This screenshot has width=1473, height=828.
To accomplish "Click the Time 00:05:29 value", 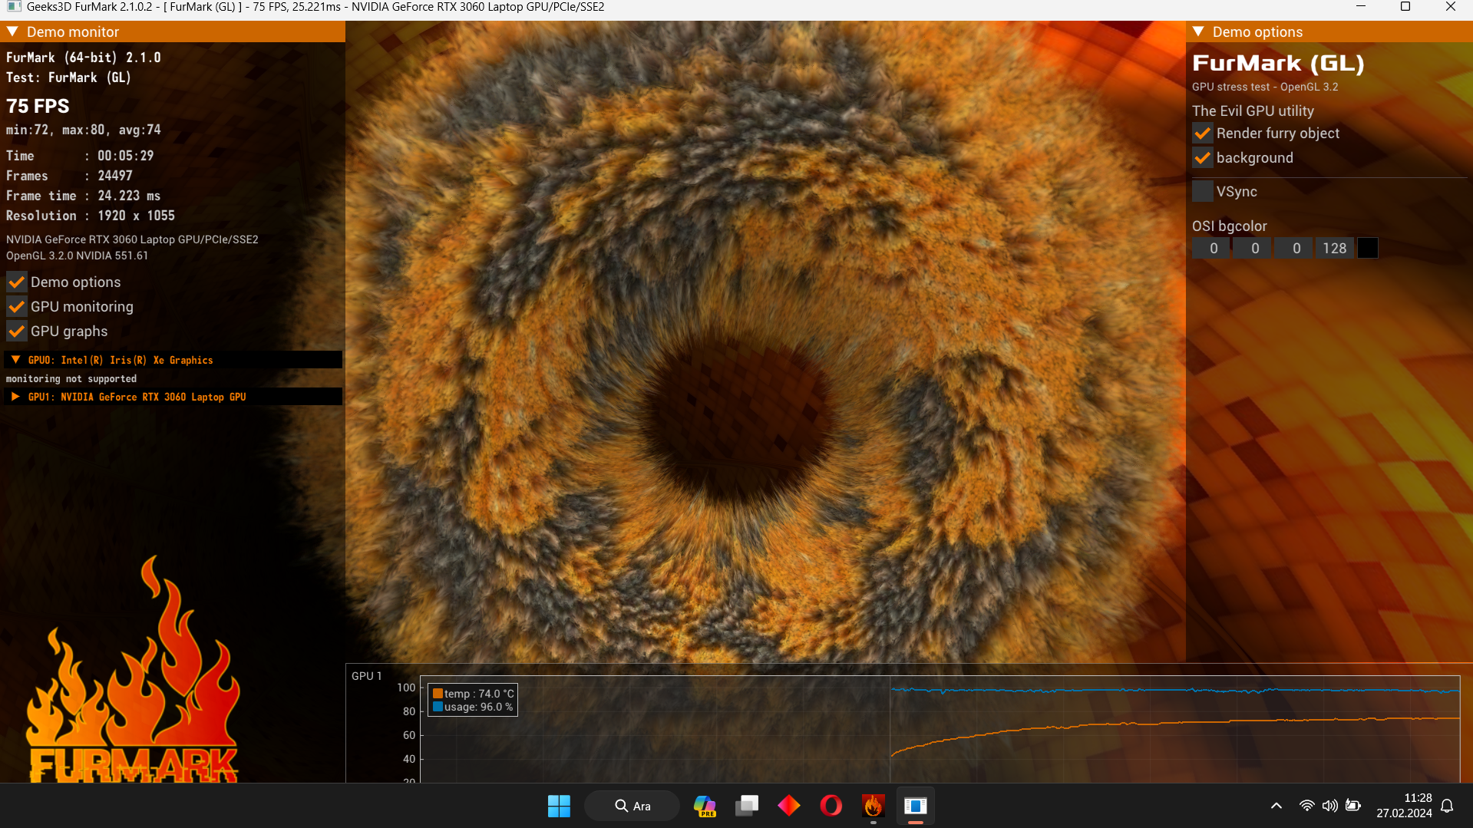I will 126,156.
